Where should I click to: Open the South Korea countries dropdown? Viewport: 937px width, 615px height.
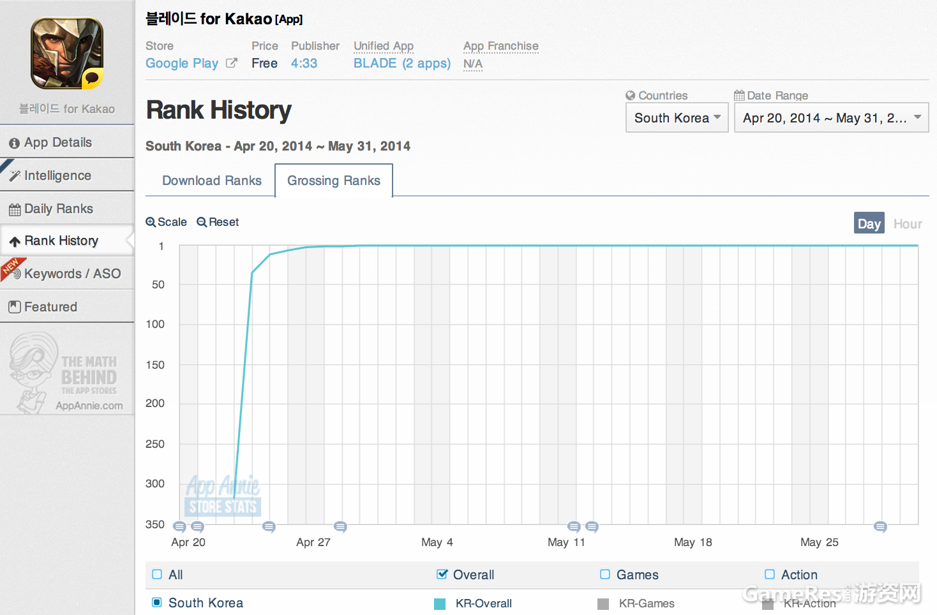677,118
